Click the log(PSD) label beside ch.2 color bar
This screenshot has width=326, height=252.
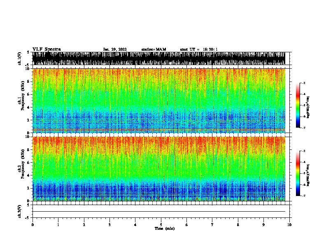308,175
